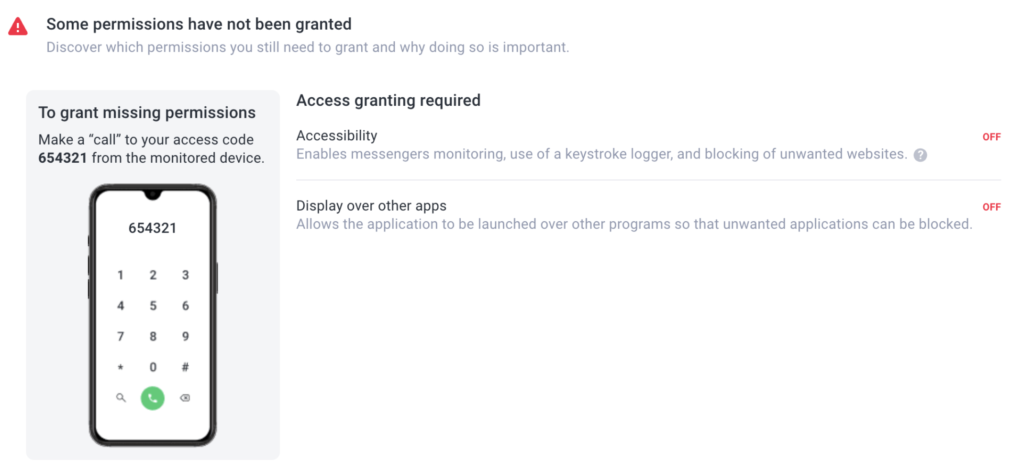Open the Accessibility help question mark

[920, 155]
